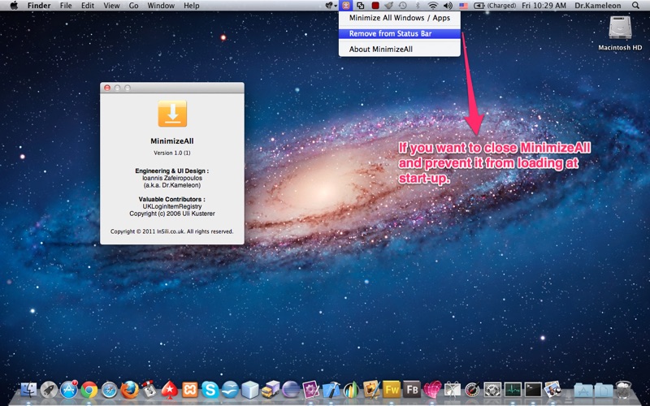Viewport: 650px width, 406px height.
Task: Open the Apple menu
Action: 14,6
